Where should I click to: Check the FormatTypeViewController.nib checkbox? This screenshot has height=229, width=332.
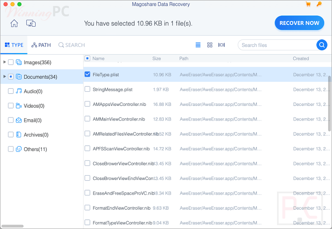pos(87,223)
